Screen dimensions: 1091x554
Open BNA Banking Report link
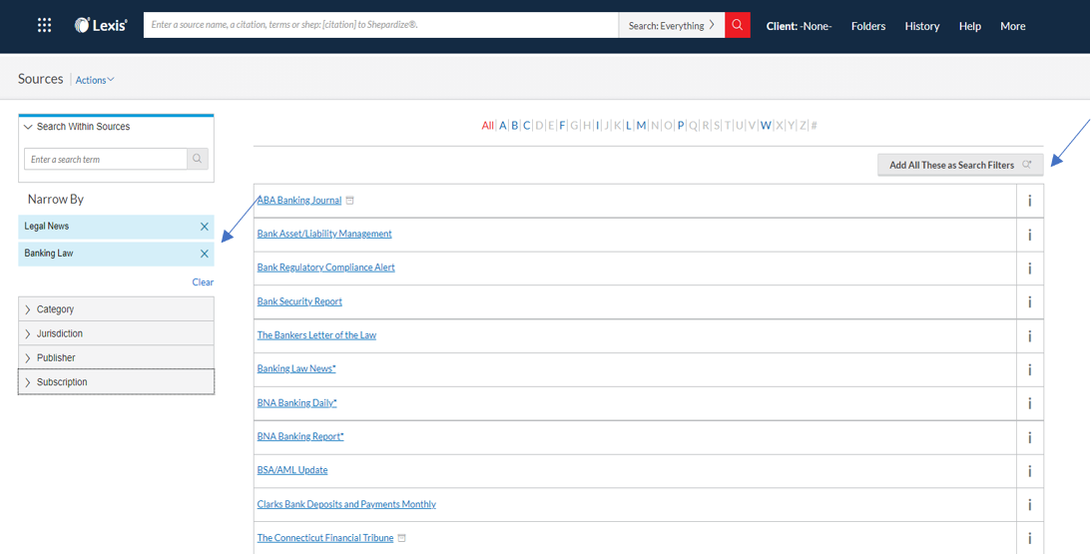point(300,436)
